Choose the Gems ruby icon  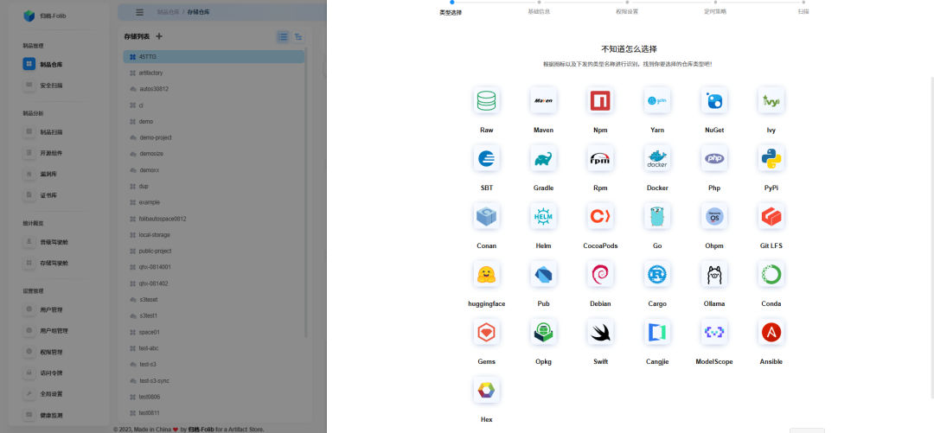[x=487, y=332]
